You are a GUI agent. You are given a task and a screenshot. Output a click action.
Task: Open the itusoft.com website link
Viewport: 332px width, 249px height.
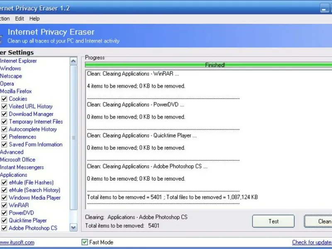[x=17, y=242]
